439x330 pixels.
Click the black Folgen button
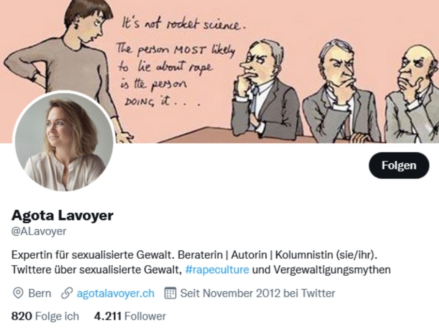[399, 165]
